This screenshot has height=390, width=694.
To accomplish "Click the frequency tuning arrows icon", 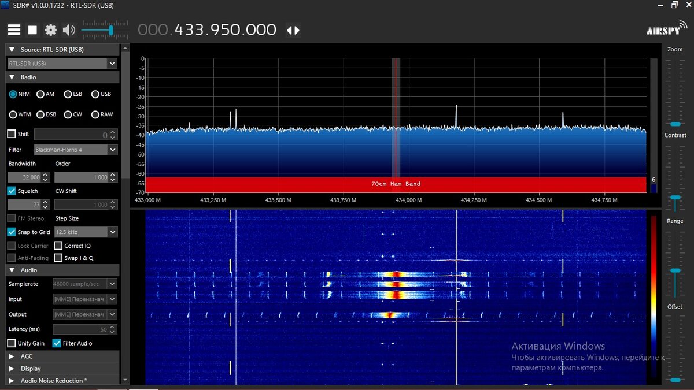I will click(x=293, y=30).
